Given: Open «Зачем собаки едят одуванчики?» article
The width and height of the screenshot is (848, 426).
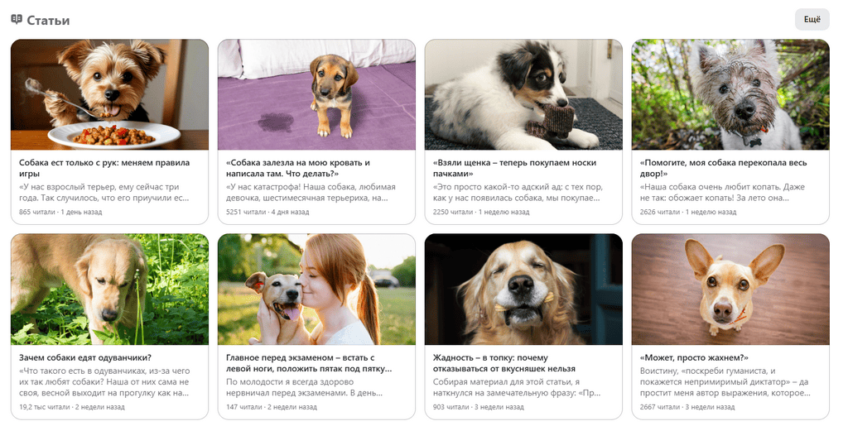Looking at the screenshot, I should [85, 357].
